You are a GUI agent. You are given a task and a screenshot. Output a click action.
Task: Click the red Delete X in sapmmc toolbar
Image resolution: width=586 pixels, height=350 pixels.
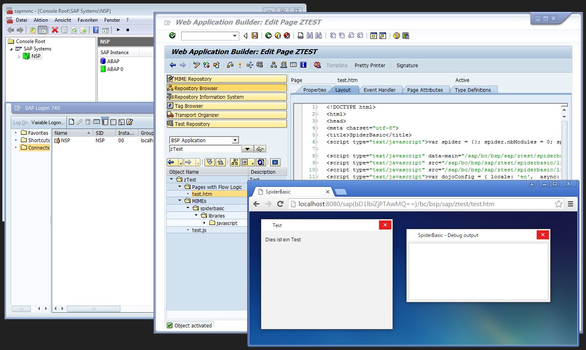click(x=55, y=30)
